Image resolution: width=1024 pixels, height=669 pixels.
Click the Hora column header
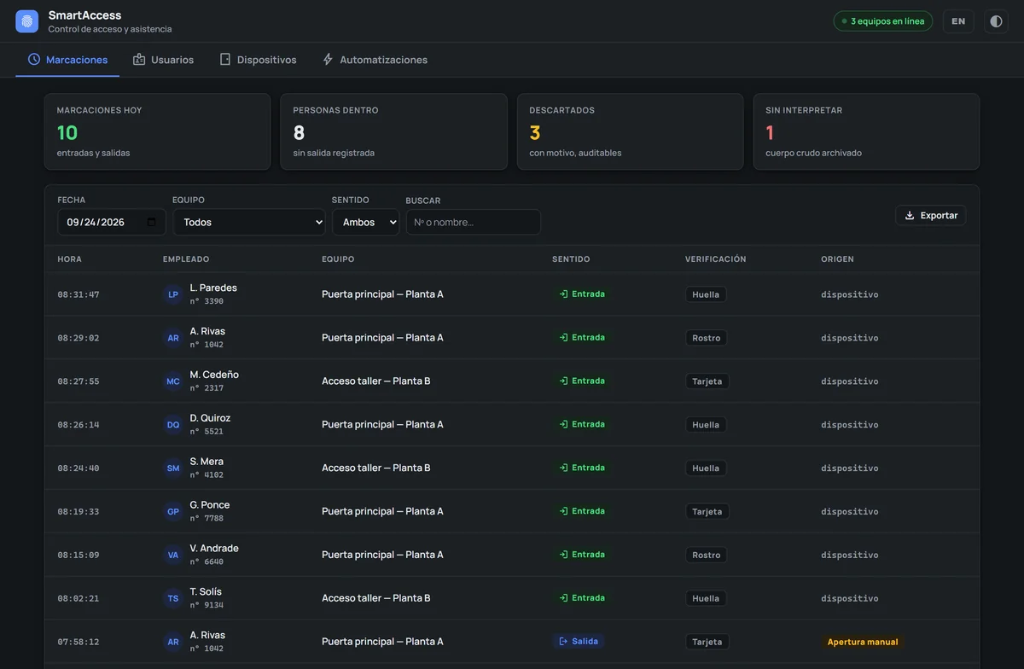coord(70,259)
